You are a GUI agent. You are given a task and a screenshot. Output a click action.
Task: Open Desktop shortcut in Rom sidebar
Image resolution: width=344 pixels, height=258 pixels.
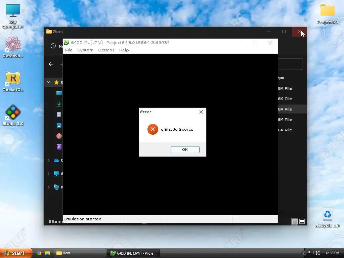pos(59,93)
